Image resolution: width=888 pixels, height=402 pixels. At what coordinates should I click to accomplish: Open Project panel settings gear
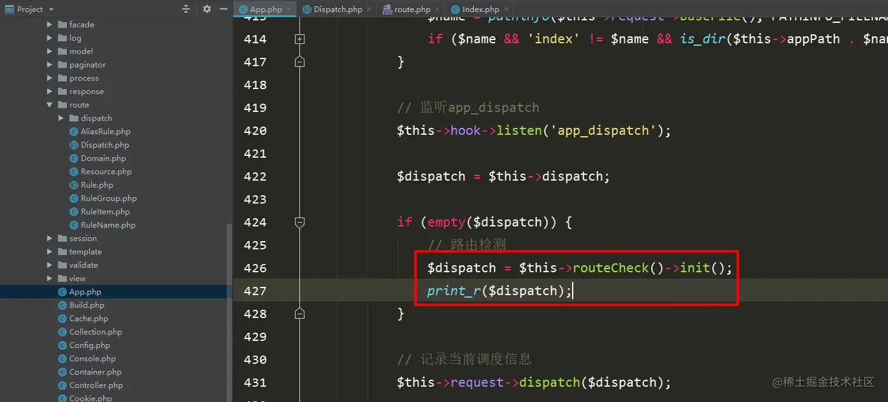(x=207, y=9)
